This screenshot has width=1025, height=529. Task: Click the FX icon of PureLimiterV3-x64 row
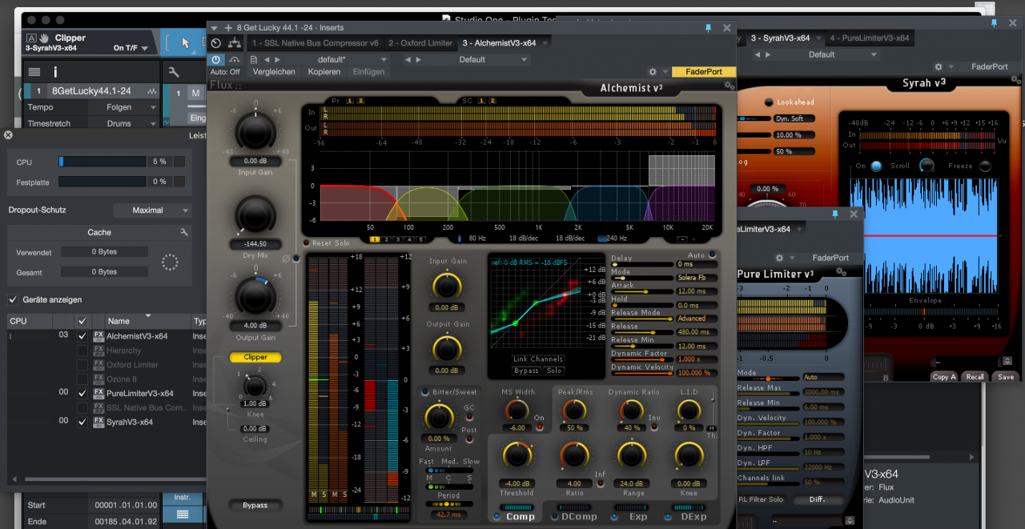click(x=99, y=394)
